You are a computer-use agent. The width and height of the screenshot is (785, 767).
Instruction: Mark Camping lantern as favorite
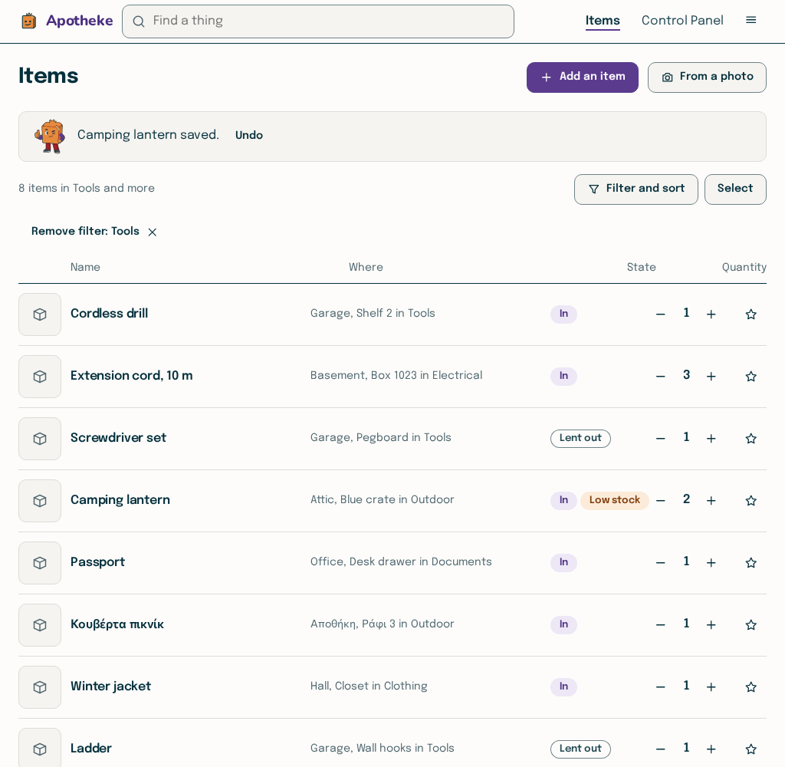751,501
